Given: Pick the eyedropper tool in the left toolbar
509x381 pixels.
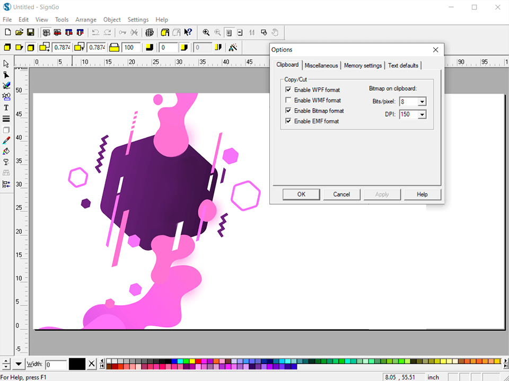Looking at the screenshot, I should tap(6, 140).
